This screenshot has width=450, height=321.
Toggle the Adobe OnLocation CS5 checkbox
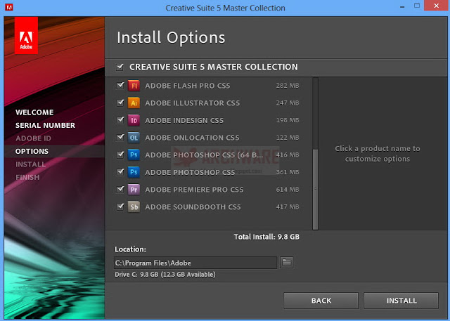pos(120,137)
